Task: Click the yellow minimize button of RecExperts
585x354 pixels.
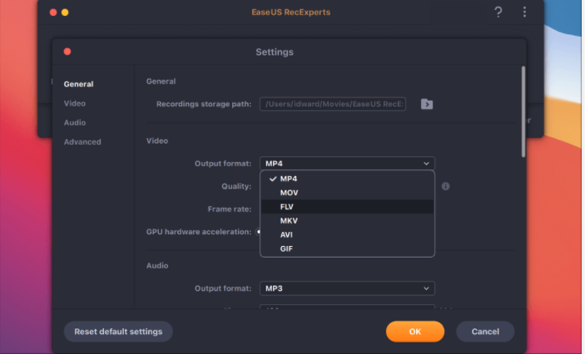Action: (65, 12)
